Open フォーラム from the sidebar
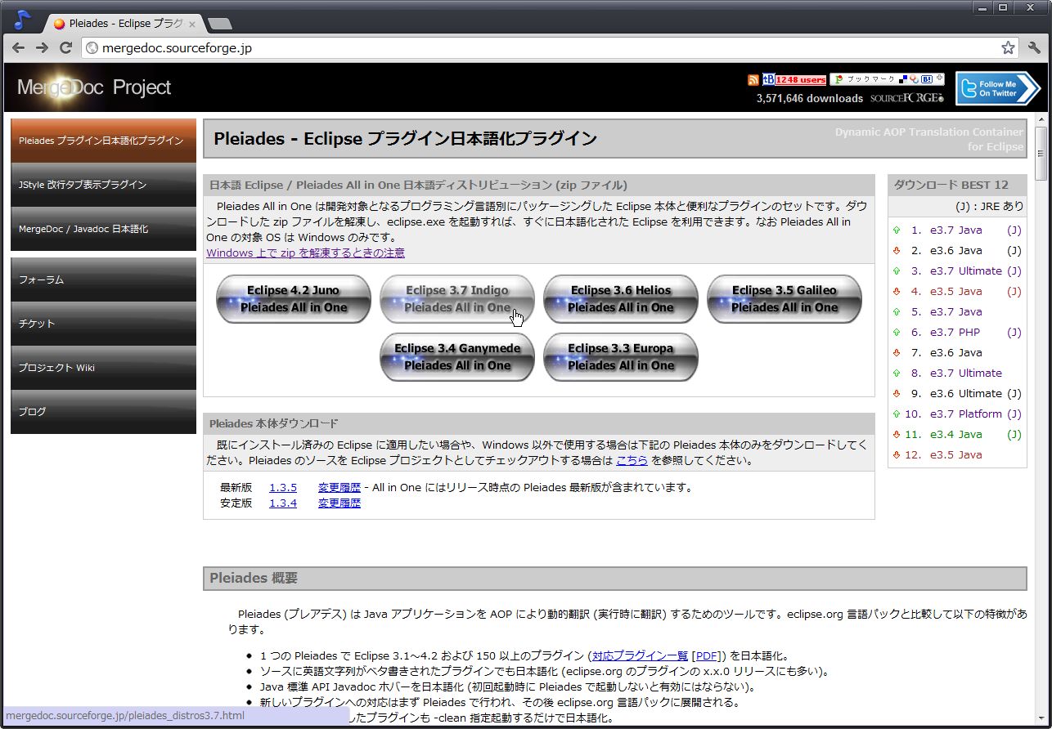The height and width of the screenshot is (729, 1052). point(103,279)
